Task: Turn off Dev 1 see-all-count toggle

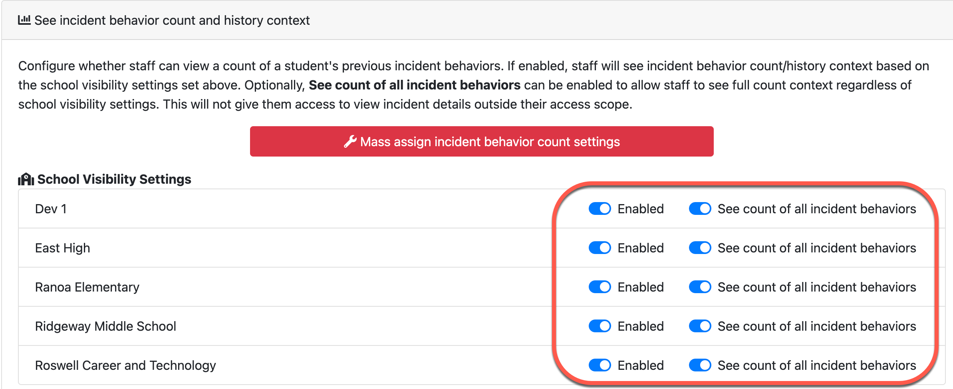Action: pyautogui.click(x=700, y=209)
